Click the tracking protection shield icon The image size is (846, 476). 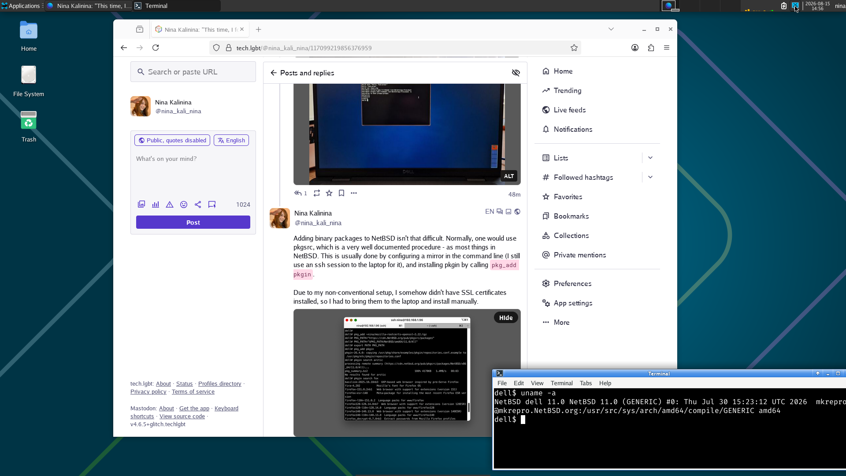[216, 48]
